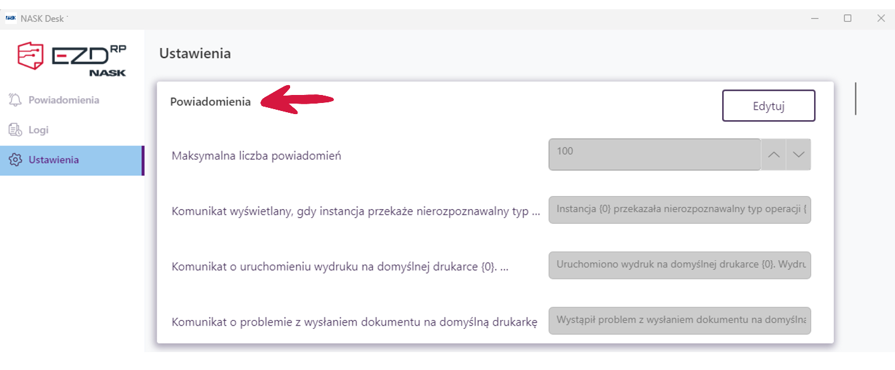Increase maximum notifications with the up arrow
The height and width of the screenshot is (370, 895).
coord(773,154)
